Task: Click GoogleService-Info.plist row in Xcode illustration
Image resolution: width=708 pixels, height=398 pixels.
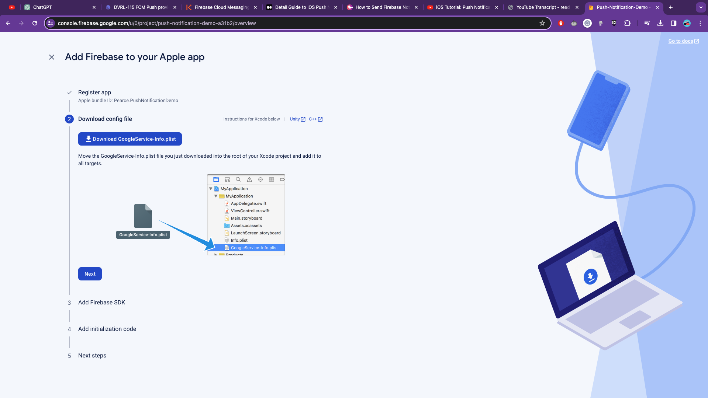Action: click(246, 248)
